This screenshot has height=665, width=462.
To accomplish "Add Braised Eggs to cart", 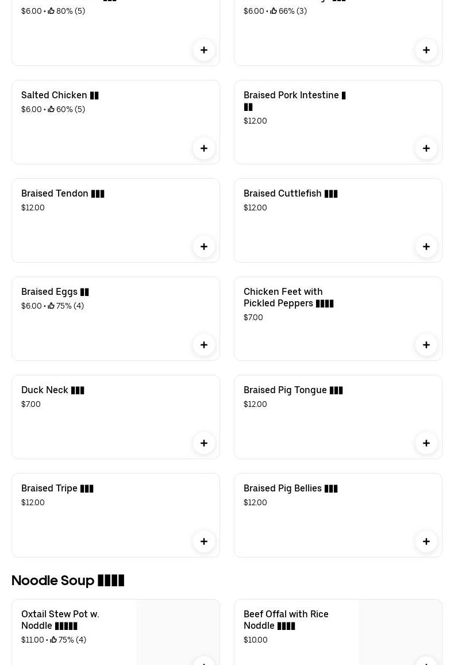I will click(x=204, y=345).
